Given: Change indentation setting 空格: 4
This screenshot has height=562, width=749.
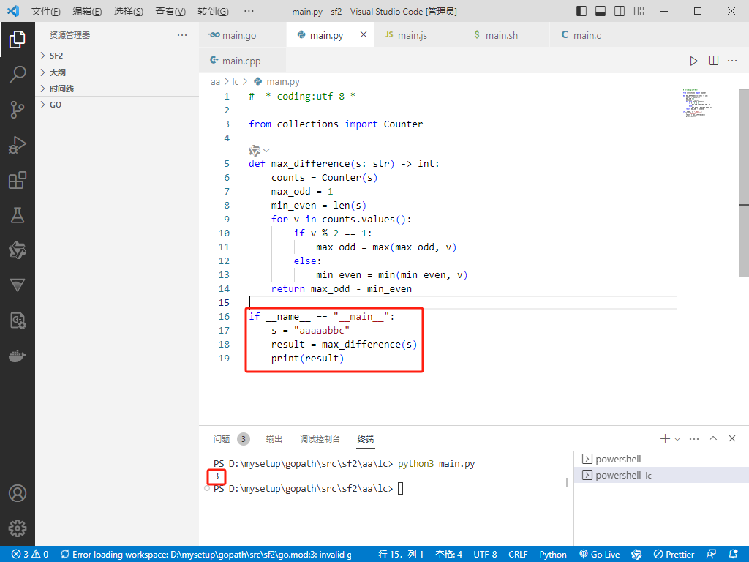Looking at the screenshot, I should [x=448, y=555].
